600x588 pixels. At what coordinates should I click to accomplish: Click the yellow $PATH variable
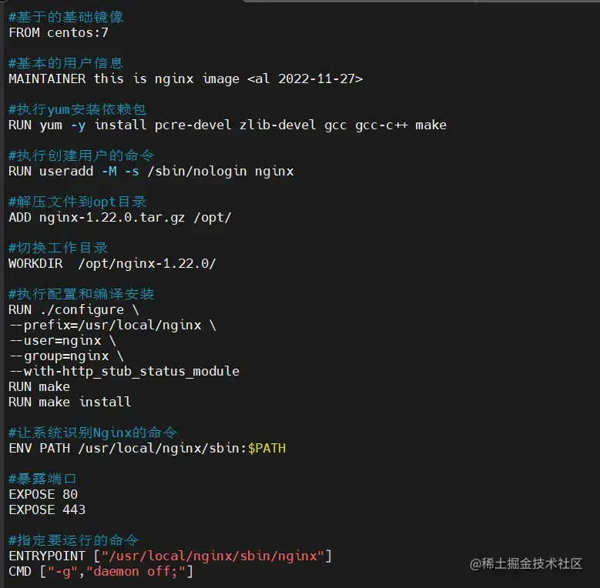point(266,449)
